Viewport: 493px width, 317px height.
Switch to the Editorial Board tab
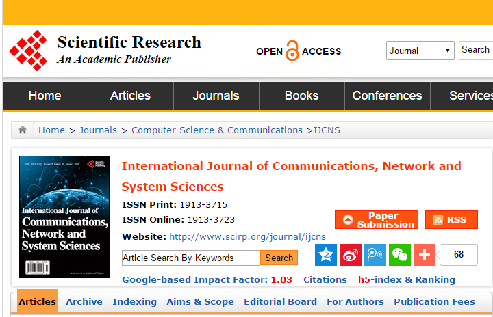pos(281,301)
